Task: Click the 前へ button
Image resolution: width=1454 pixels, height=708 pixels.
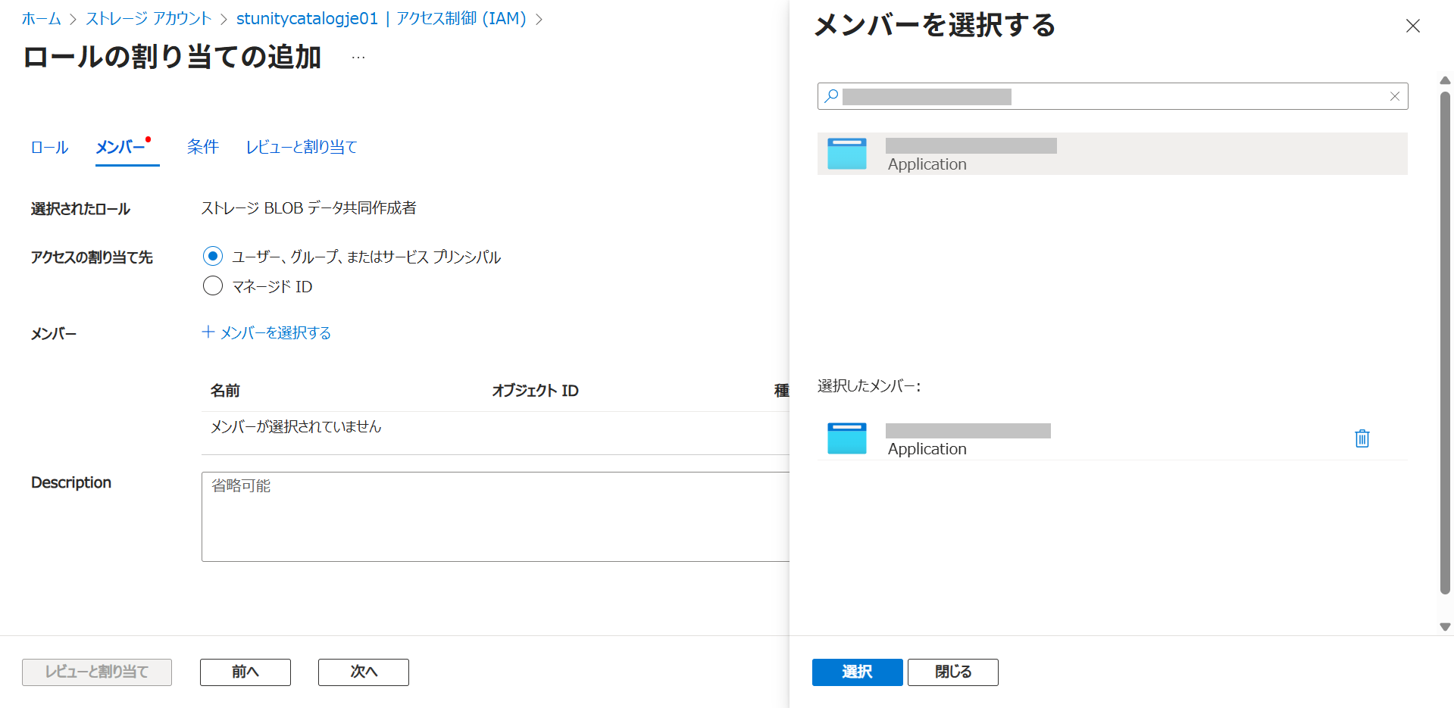Action: coord(245,672)
